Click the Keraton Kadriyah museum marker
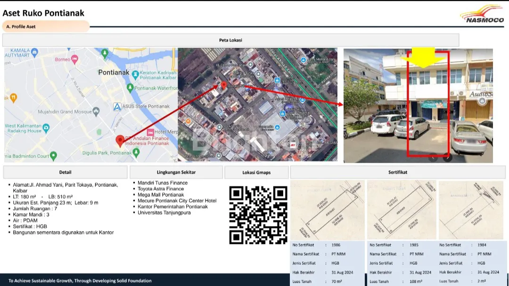Image resolution: width=509 pixels, height=286 pixels. tap(136, 74)
